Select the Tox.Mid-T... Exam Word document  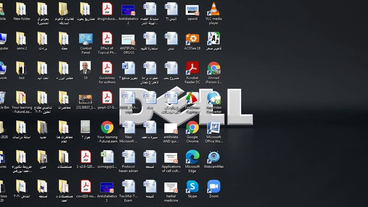128,191
